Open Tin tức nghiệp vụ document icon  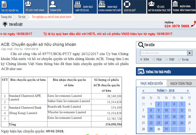(x=4, y=4)
